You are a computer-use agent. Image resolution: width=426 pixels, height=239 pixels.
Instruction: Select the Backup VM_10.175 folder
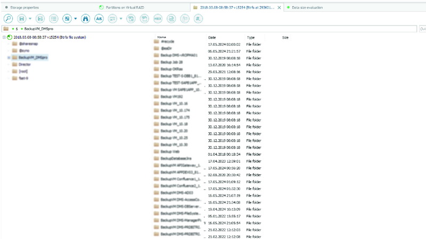tap(175, 117)
